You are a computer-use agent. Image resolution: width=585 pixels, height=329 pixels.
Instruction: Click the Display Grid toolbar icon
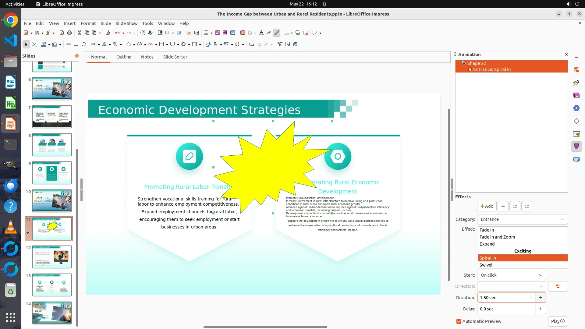(160, 33)
